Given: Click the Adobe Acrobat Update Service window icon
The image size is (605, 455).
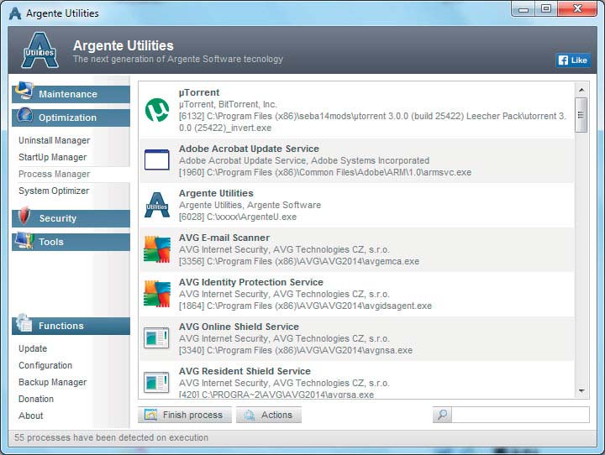Looking at the screenshot, I should [x=156, y=160].
